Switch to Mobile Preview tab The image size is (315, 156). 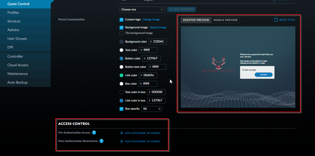(226, 20)
